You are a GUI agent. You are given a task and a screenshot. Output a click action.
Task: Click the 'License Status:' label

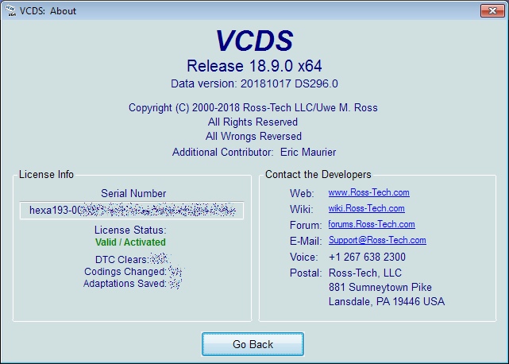tap(130, 230)
